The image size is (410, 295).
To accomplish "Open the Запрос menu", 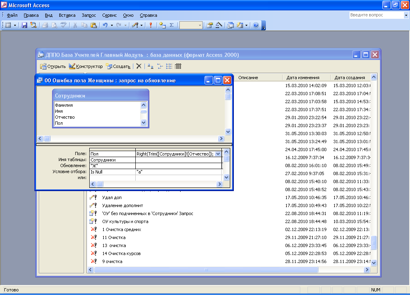I will [88, 15].
